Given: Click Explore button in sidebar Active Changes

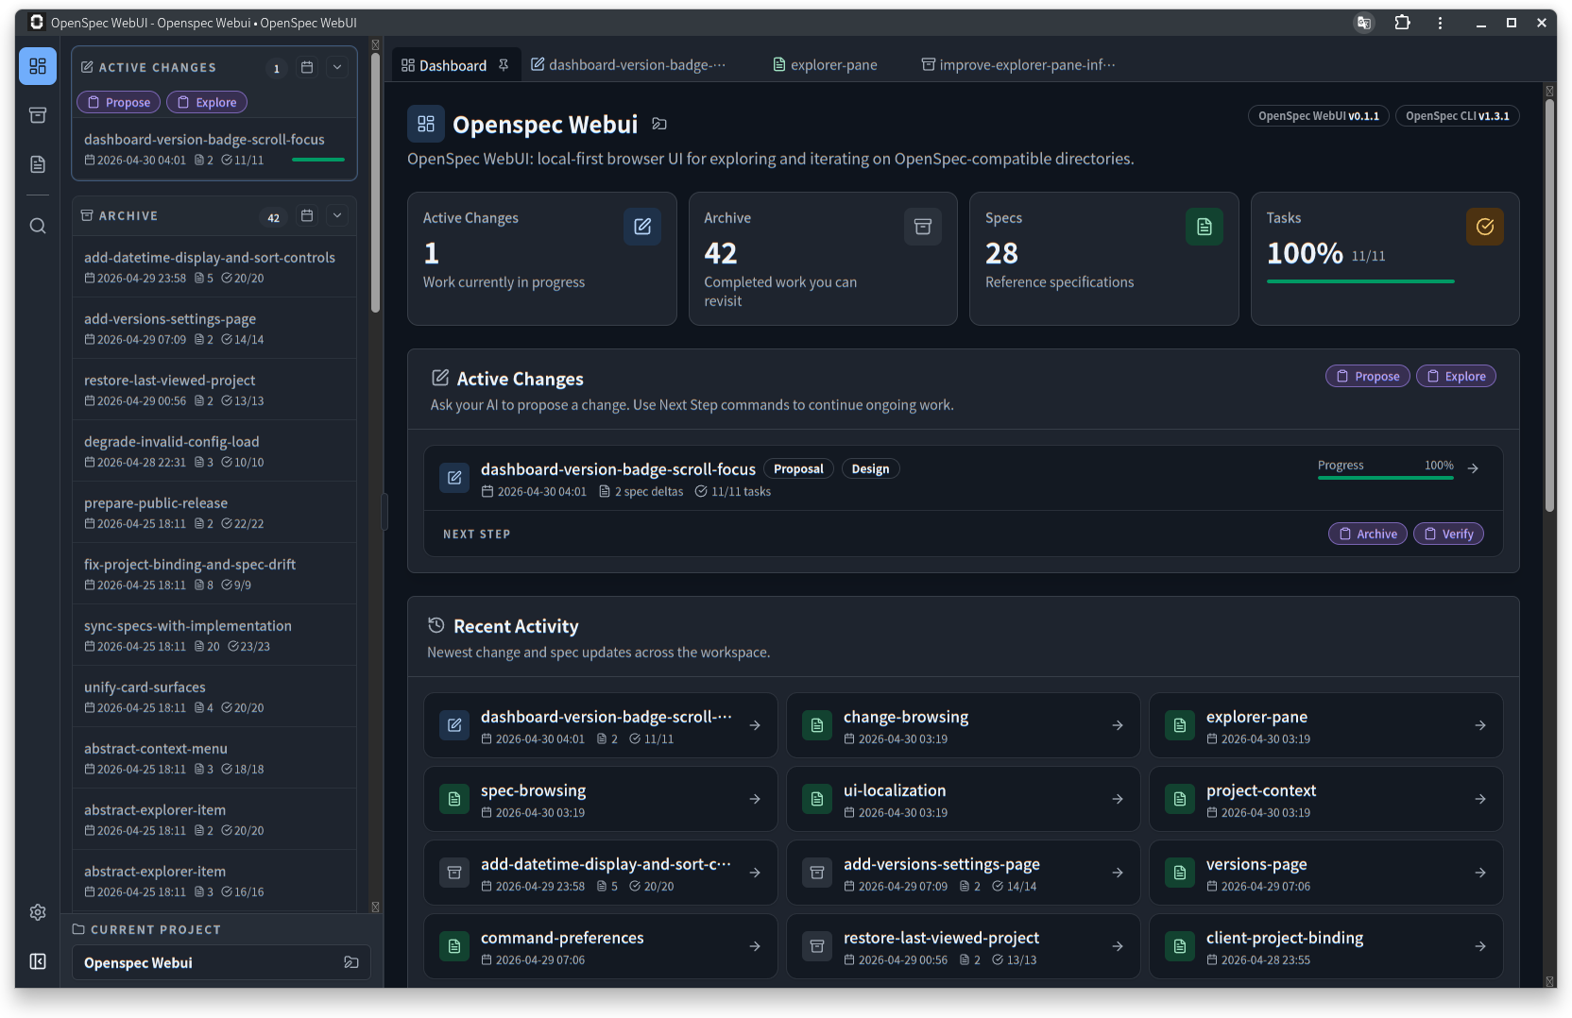Looking at the screenshot, I should click(x=207, y=102).
